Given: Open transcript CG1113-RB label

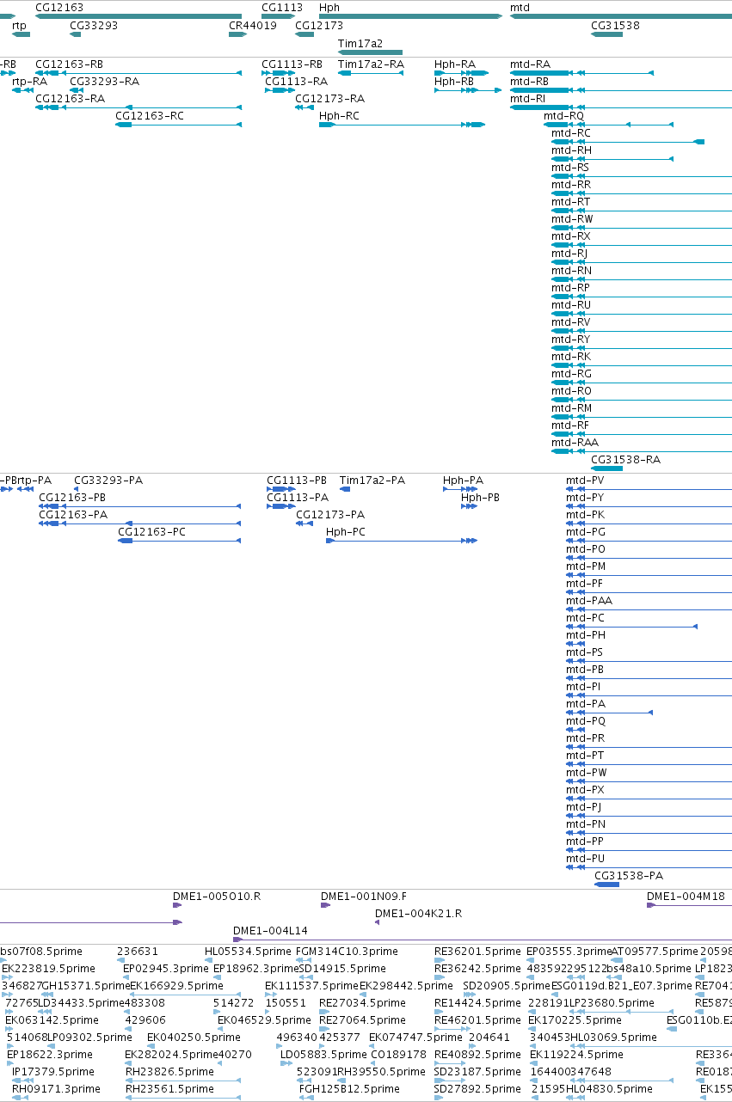Looking at the screenshot, I should pyautogui.click(x=292, y=64).
